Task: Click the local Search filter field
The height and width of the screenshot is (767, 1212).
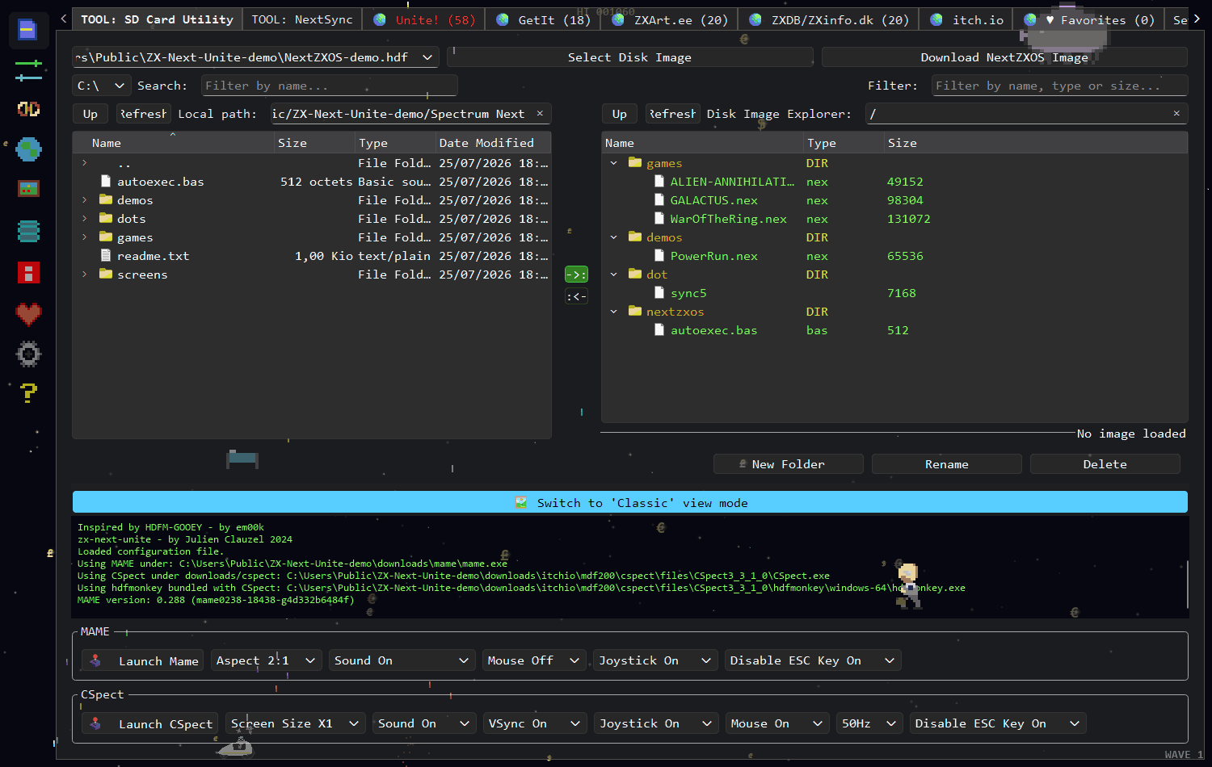Action: (x=329, y=86)
